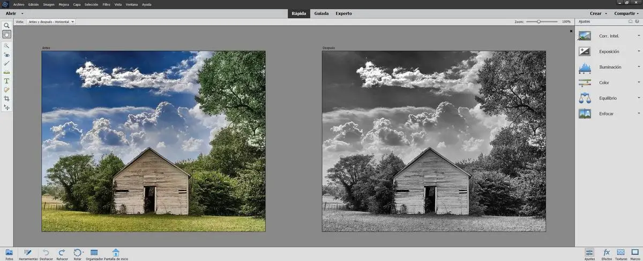
Task: Select the Red Eye removal tool
Action: 6,55
